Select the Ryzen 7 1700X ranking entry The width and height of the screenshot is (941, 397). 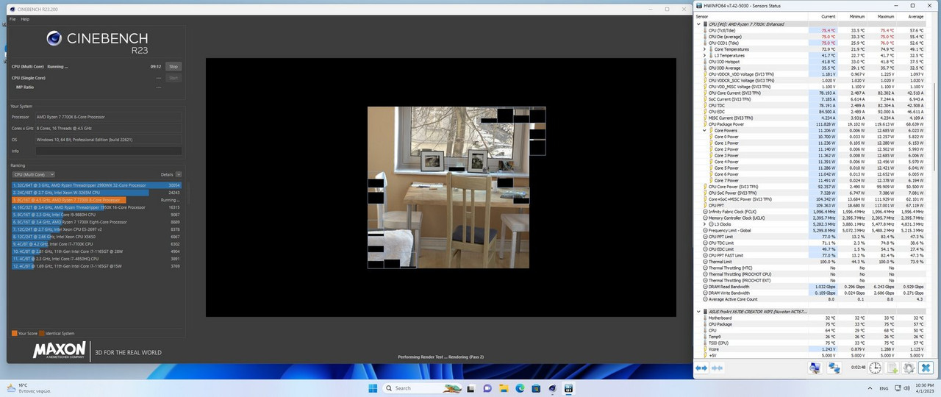pyautogui.click(x=96, y=222)
